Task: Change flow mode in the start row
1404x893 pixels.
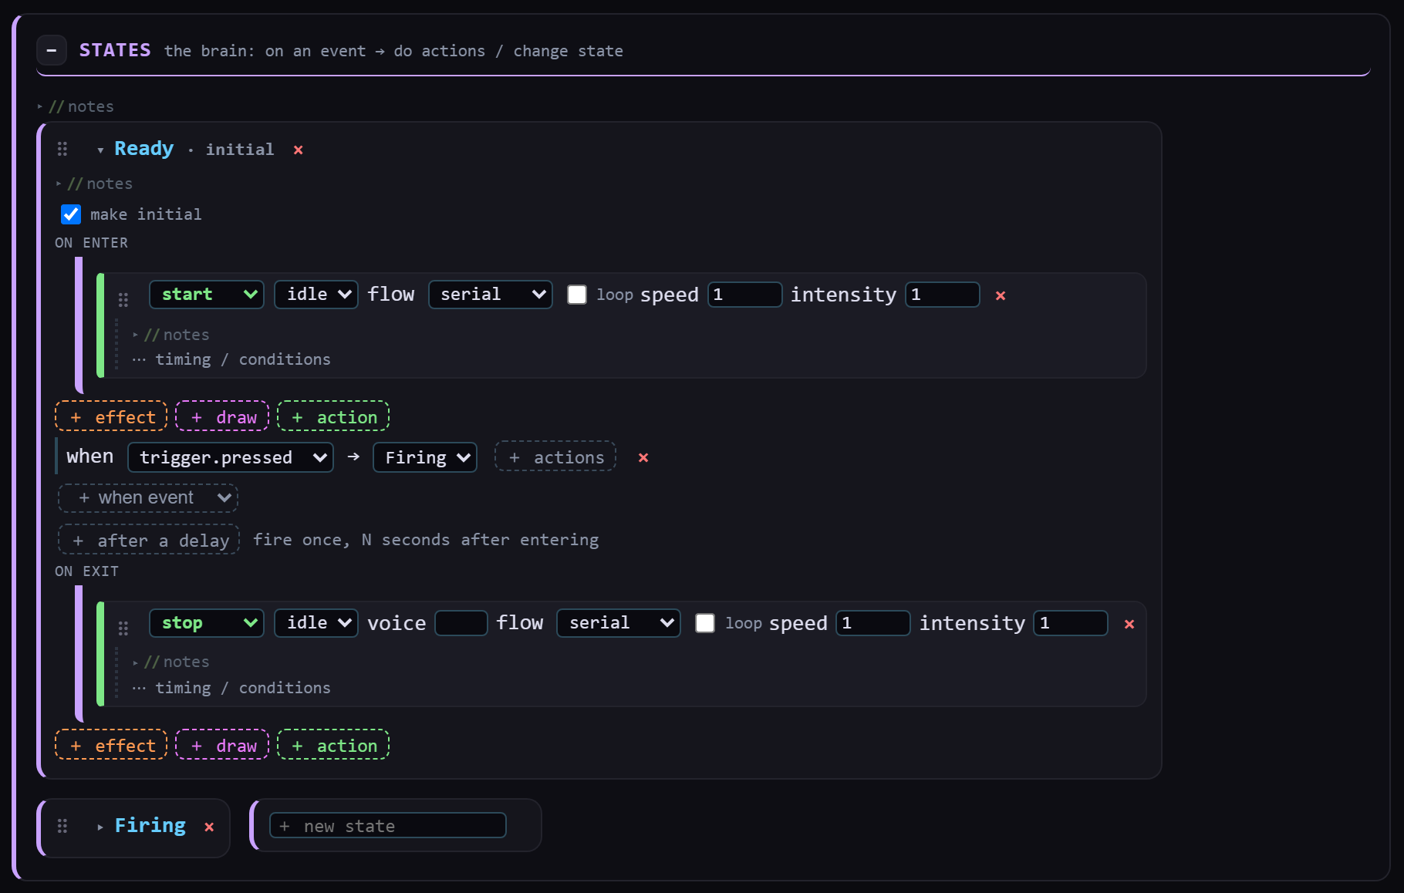Action: [491, 295]
